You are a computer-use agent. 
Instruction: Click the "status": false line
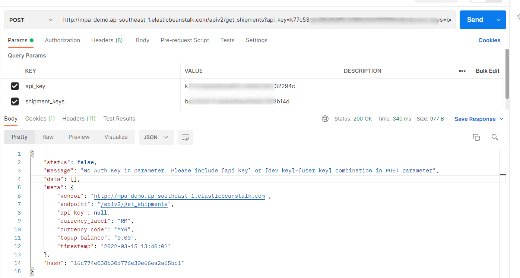[x=70, y=162]
